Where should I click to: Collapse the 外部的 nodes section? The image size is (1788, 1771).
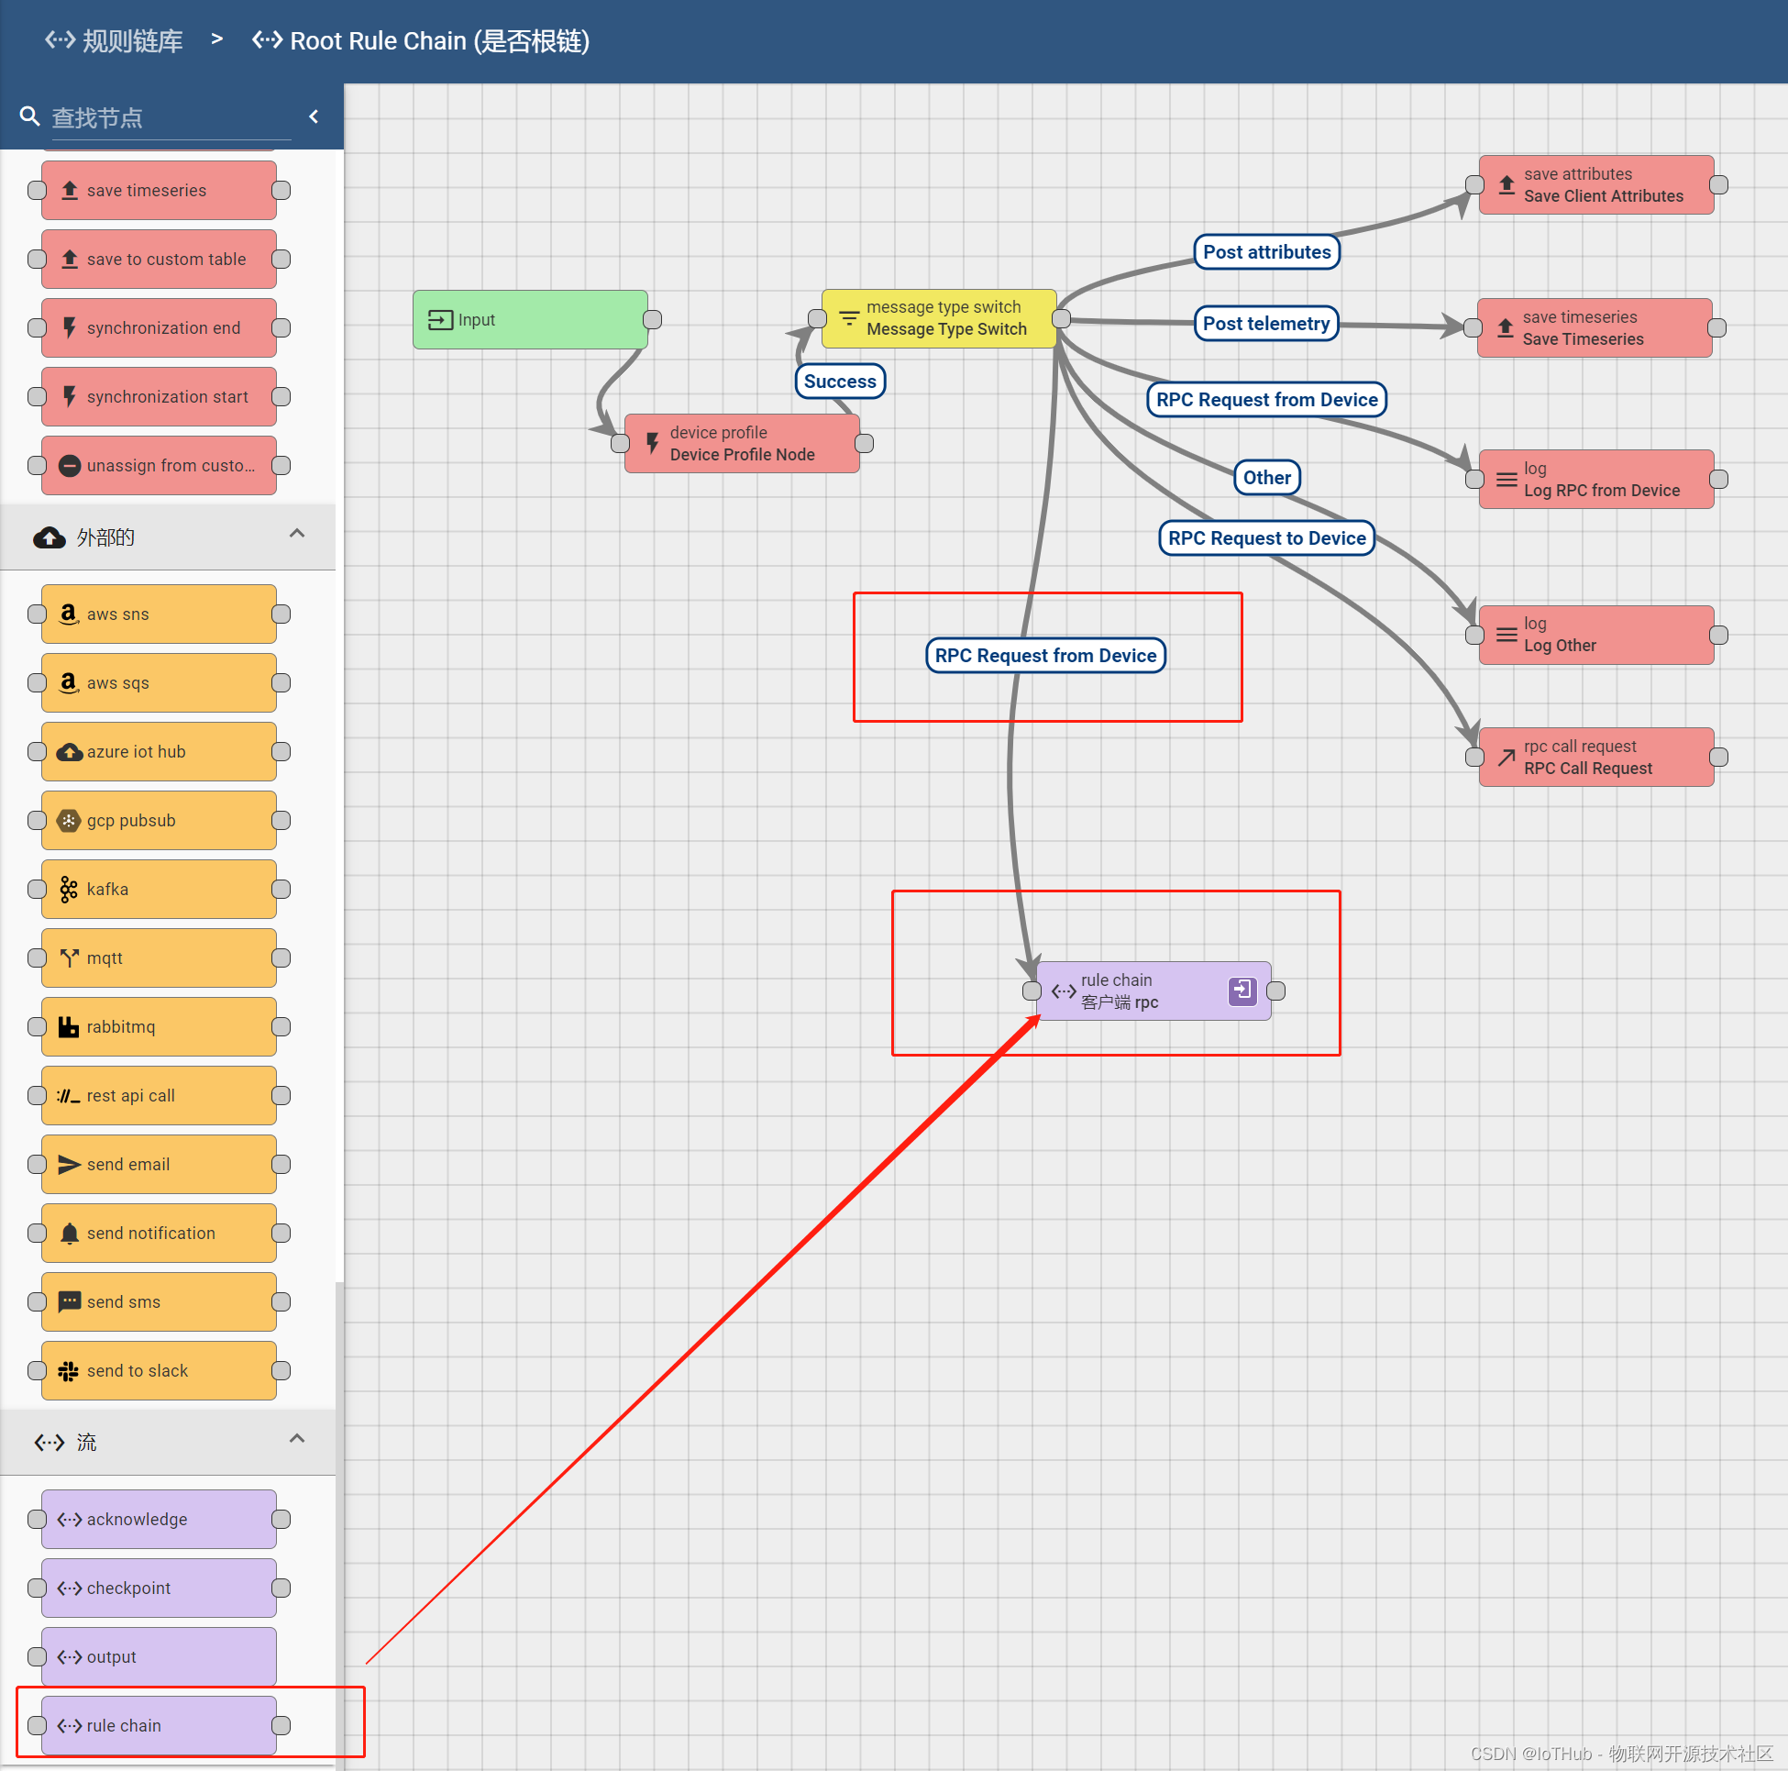pos(297,534)
